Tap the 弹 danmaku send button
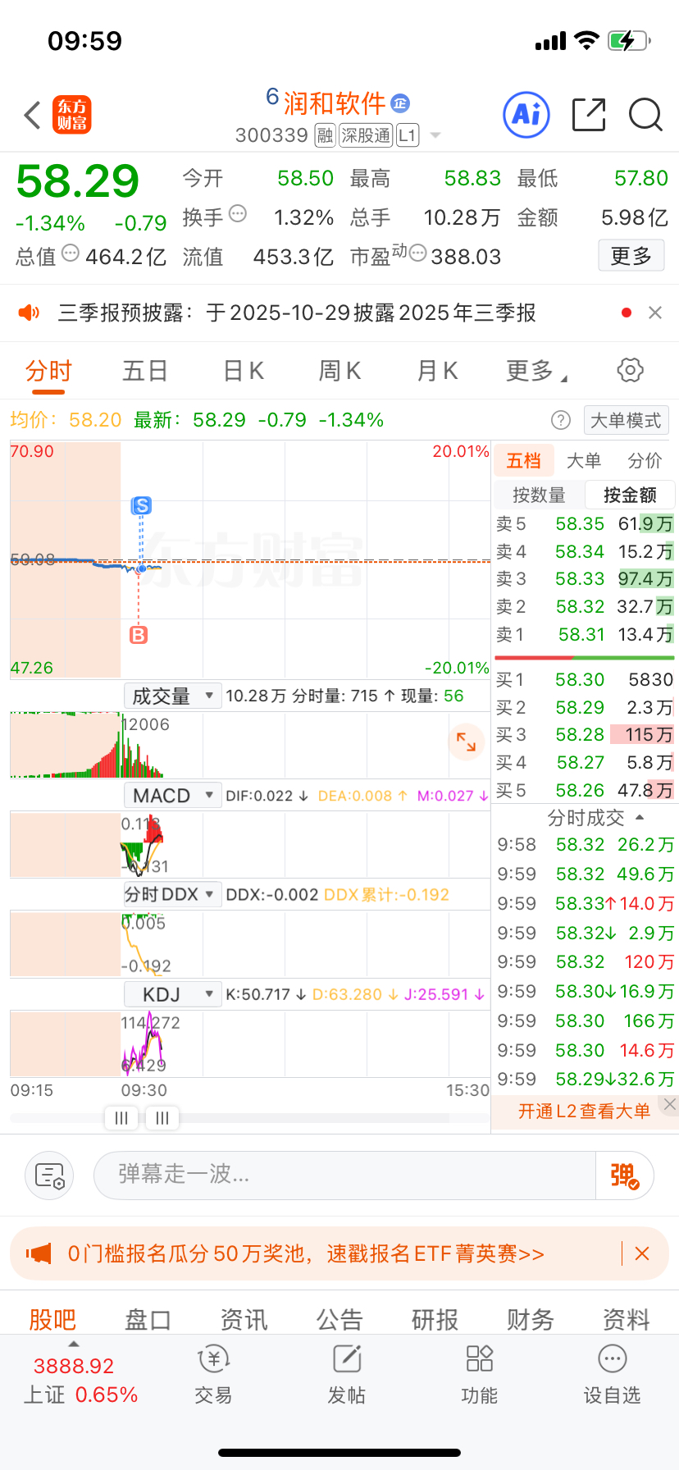 coord(624,1176)
